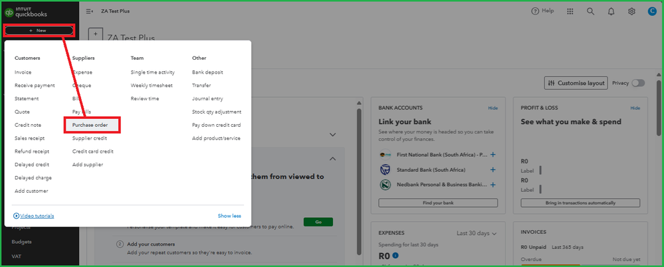The image size is (664, 267).
Task: Select Purchase order under Suppliers
Action: [90, 125]
